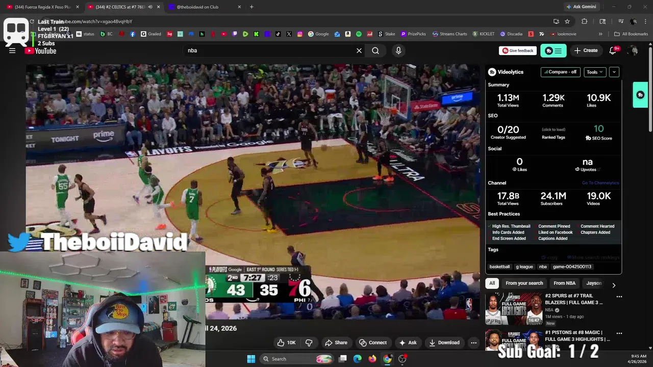Click the 'game-0042500113' tag
The image size is (653, 367).
[572, 267]
